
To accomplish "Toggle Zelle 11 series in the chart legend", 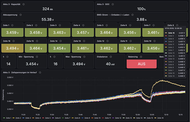I will click(x=108, y=118).
